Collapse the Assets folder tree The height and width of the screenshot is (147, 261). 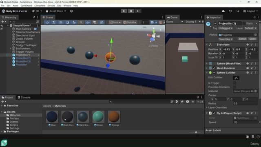point(2,112)
